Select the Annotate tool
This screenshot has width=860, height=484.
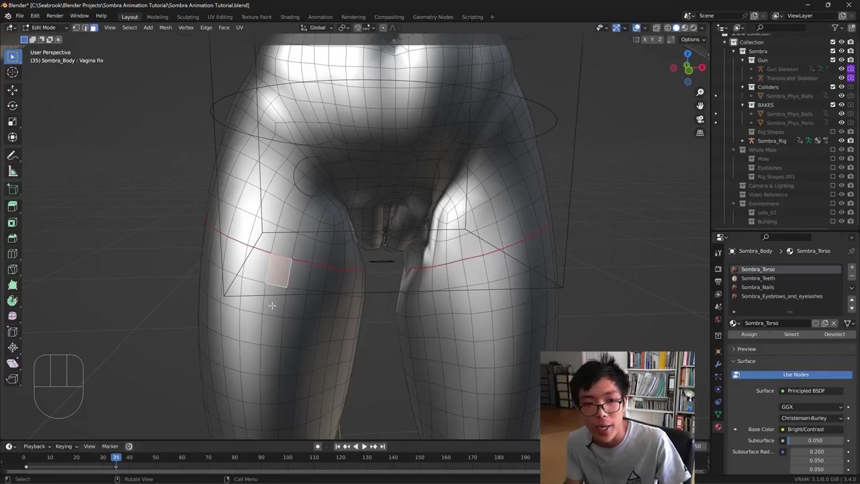coord(12,155)
